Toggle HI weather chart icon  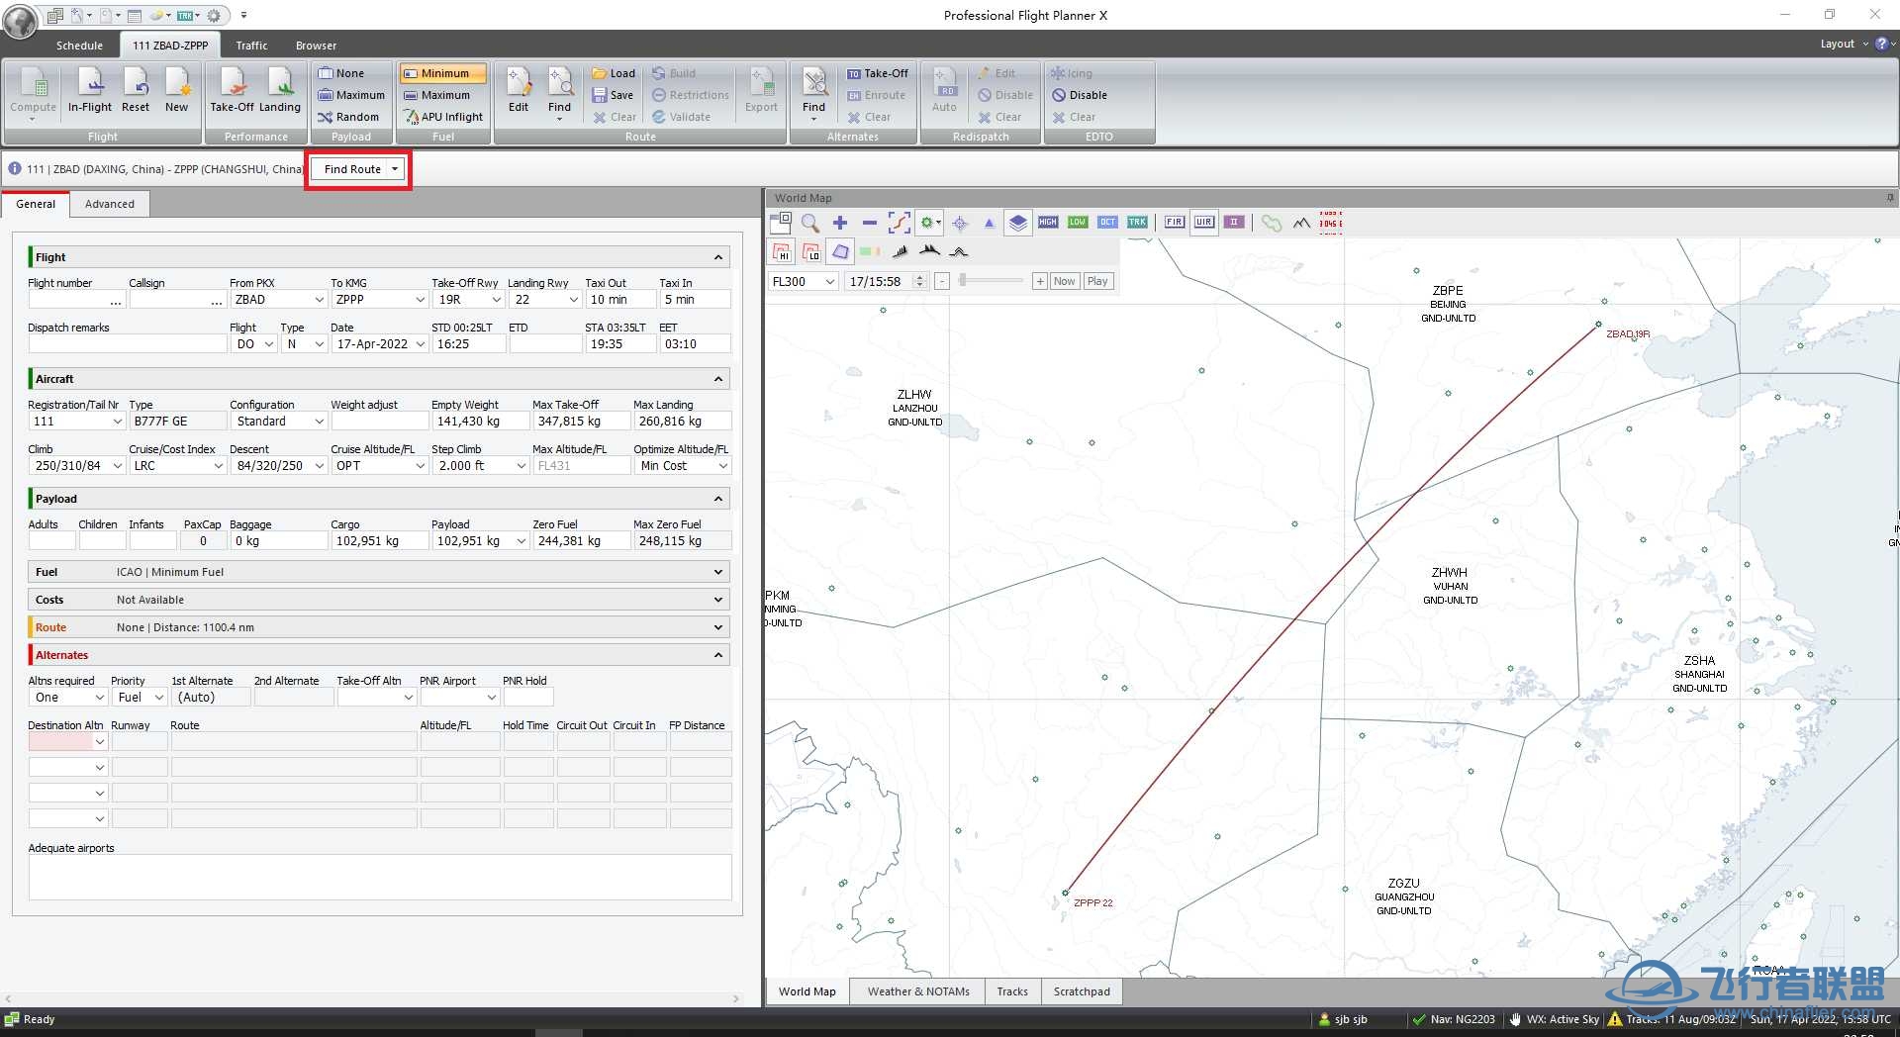tap(781, 251)
